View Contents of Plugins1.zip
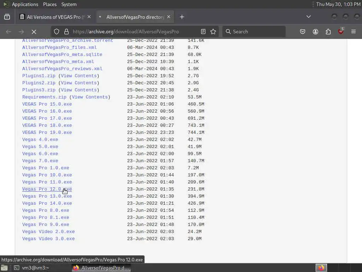This screenshot has width=362, height=272. [79, 76]
